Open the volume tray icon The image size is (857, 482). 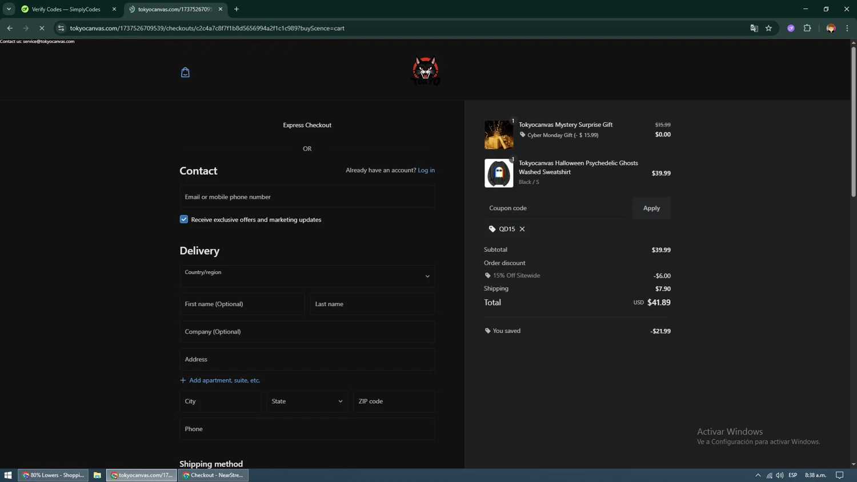(780, 475)
